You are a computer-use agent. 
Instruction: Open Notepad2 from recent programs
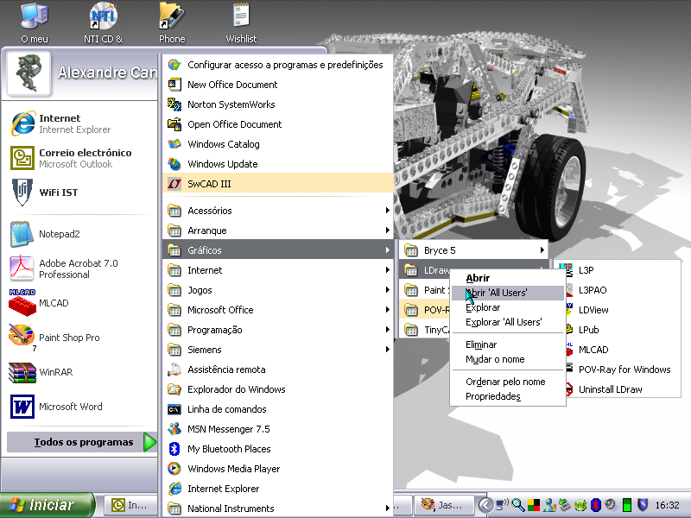[x=79, y=234]
